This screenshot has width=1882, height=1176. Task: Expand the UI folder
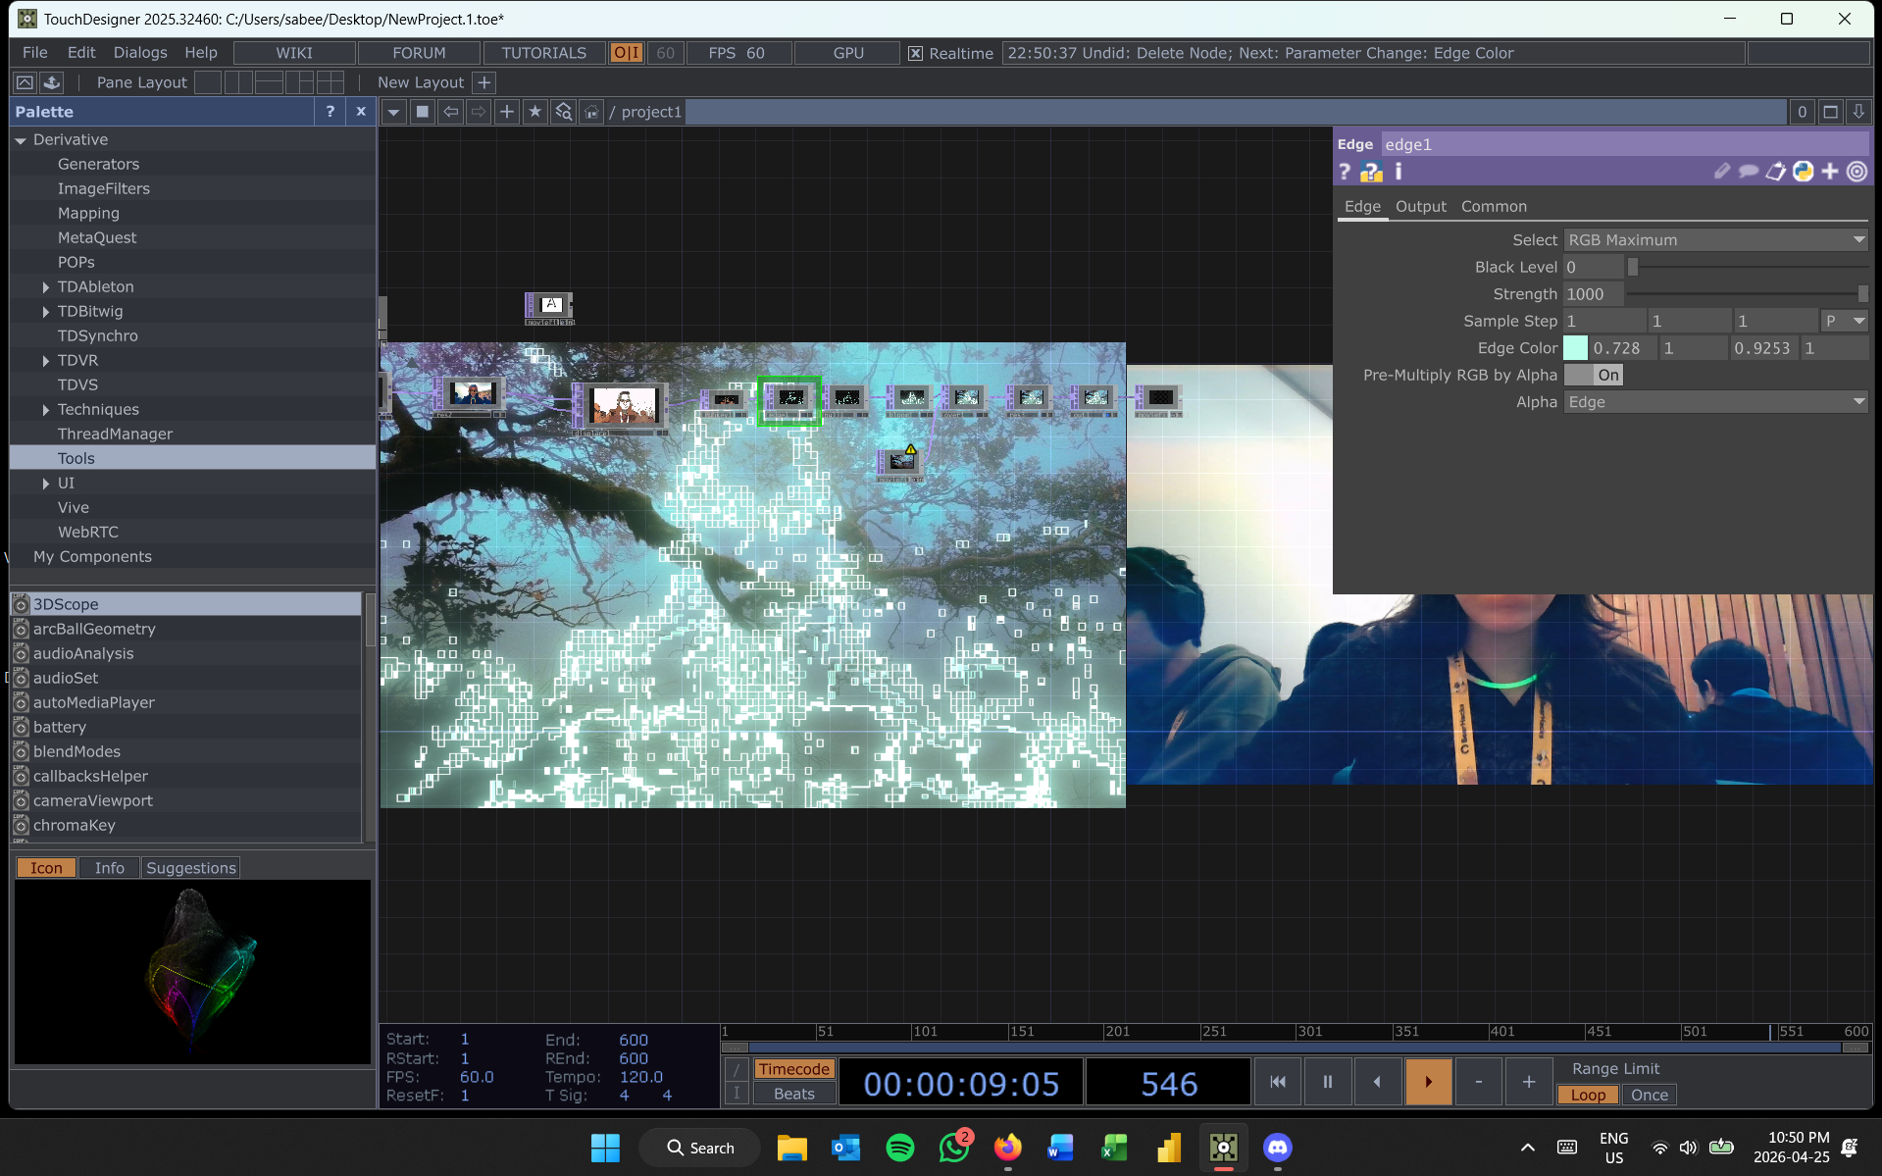[46, 484]
